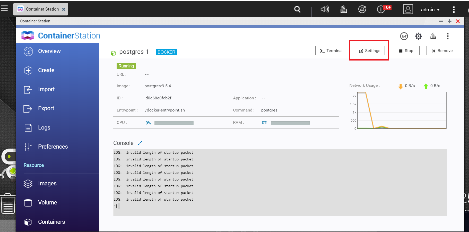Open Terminal for postgres-1
The image size is (469, 232).
[x=331, y=51]
